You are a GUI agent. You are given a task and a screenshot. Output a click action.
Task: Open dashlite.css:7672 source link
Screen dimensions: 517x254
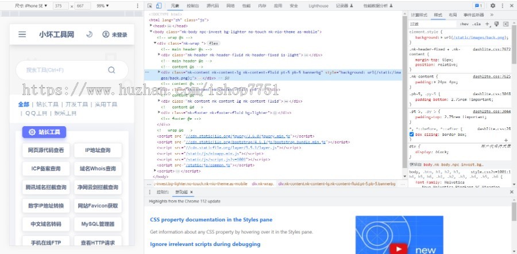492,49
